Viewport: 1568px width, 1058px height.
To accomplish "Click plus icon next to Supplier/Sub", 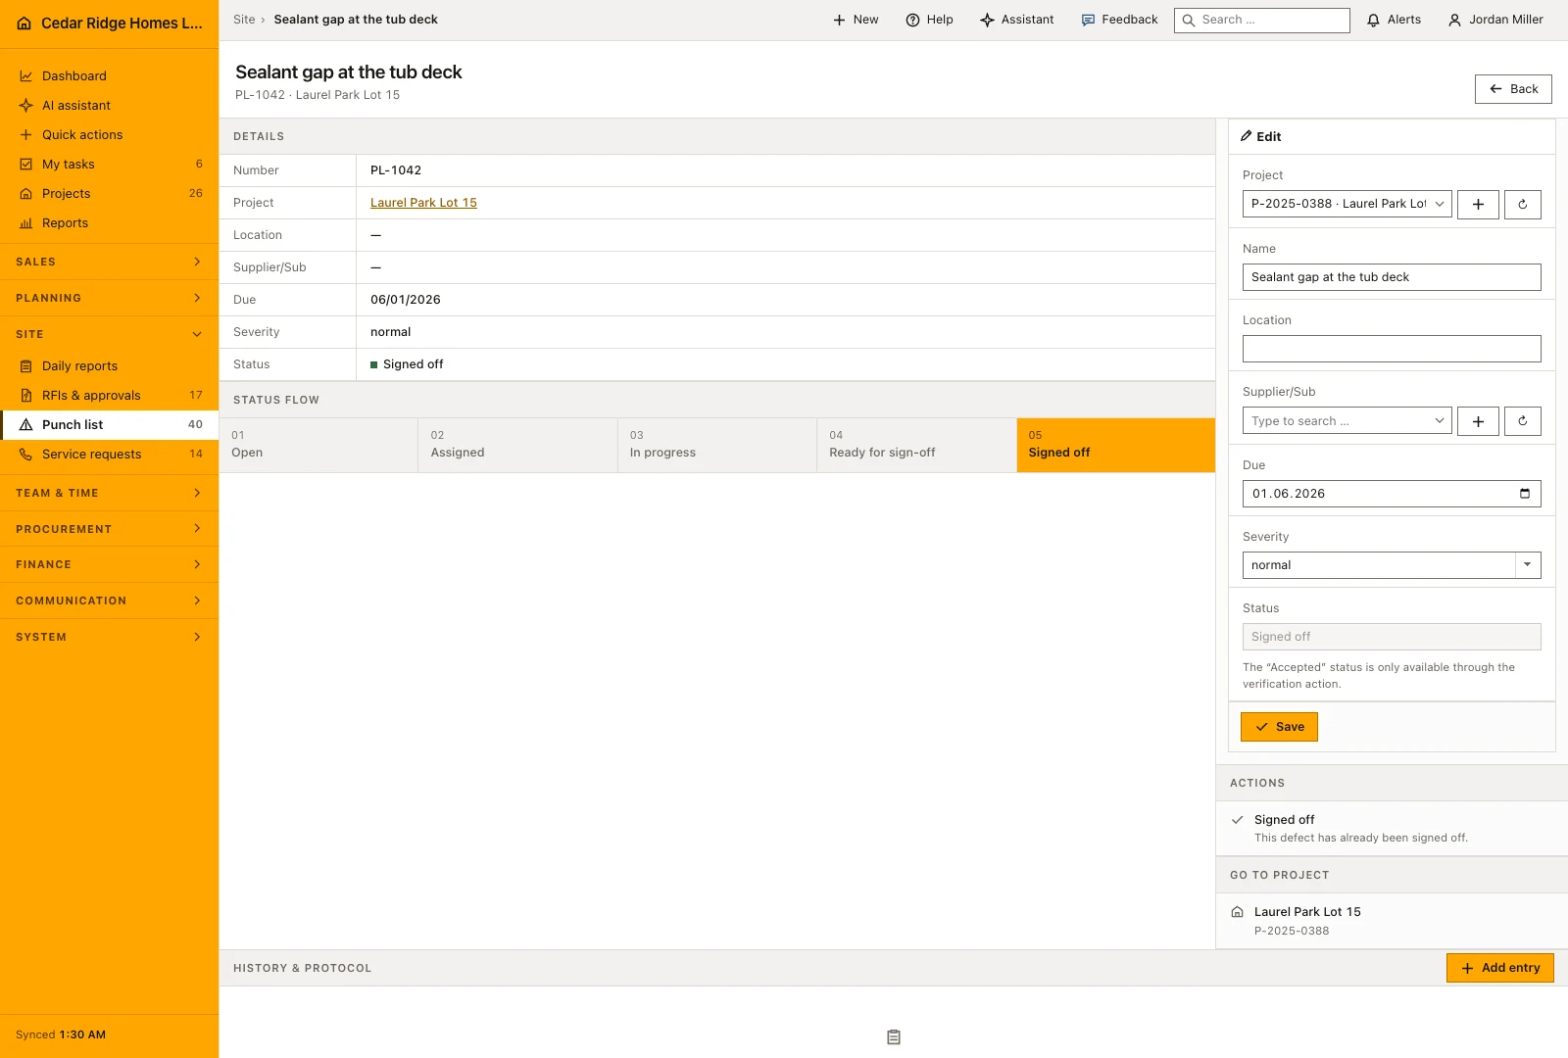I will [x=1478, y=421].
